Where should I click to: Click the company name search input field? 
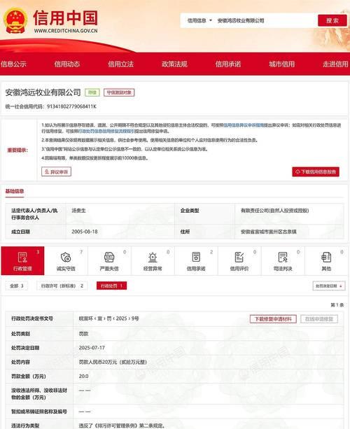265,20
